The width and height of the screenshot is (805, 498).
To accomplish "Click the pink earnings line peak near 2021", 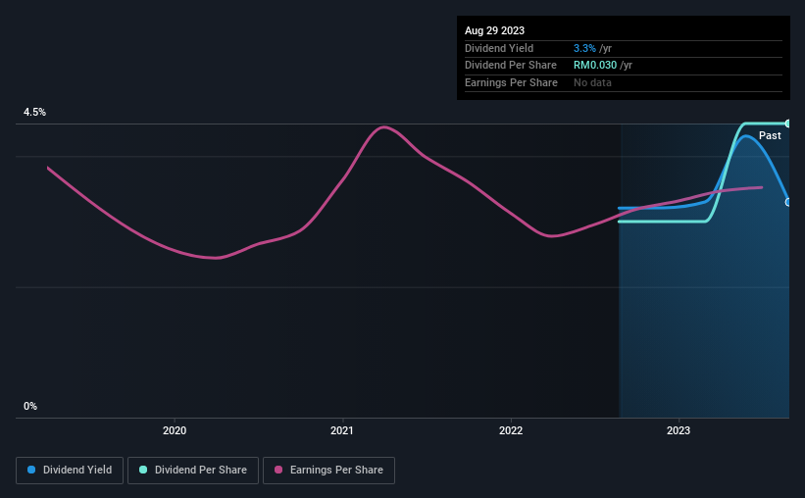I will click(x=384, y=126).
